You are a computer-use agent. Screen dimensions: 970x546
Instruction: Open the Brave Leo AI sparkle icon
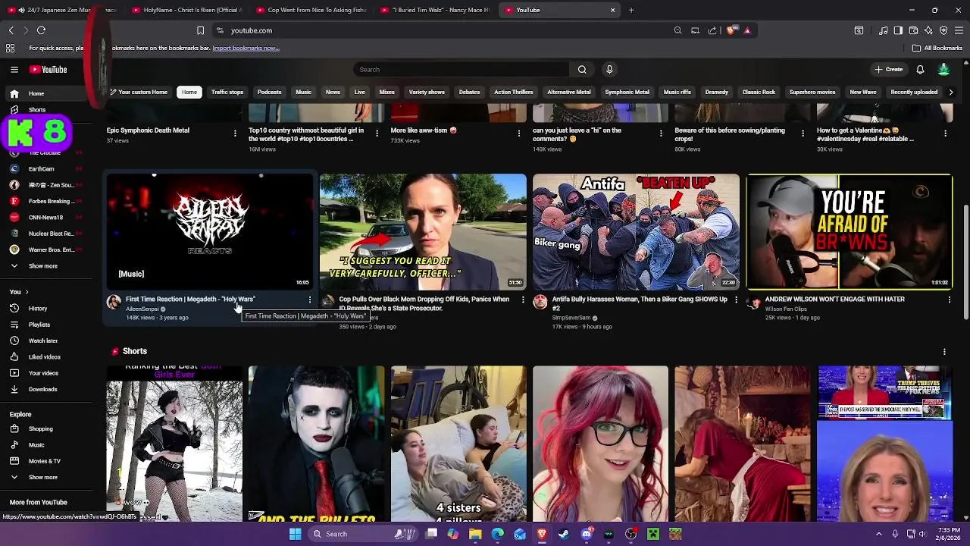pyautogui.click(x=928, y=30)
